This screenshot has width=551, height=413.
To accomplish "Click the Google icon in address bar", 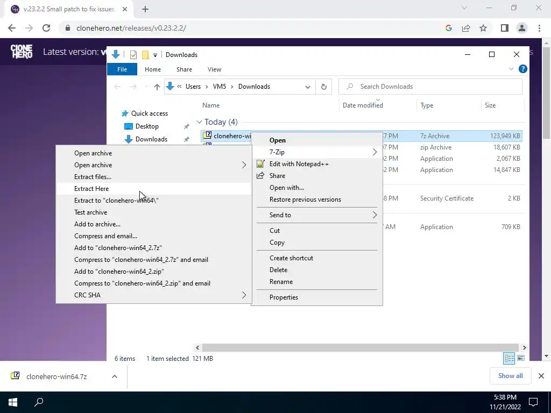I will click(448, 28).
